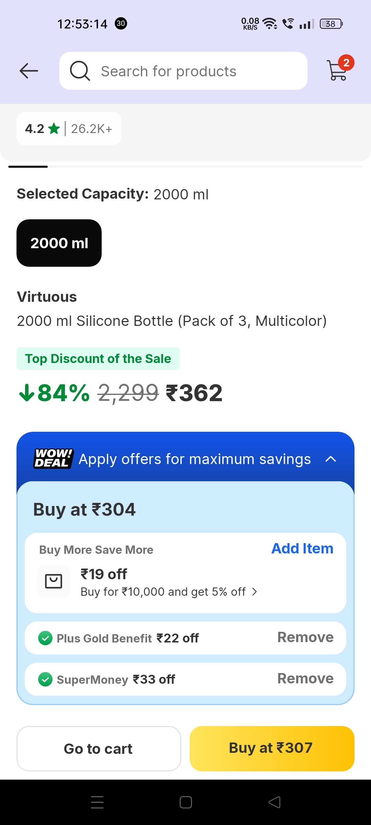Click Add Item link

click(x=302, y=549)
